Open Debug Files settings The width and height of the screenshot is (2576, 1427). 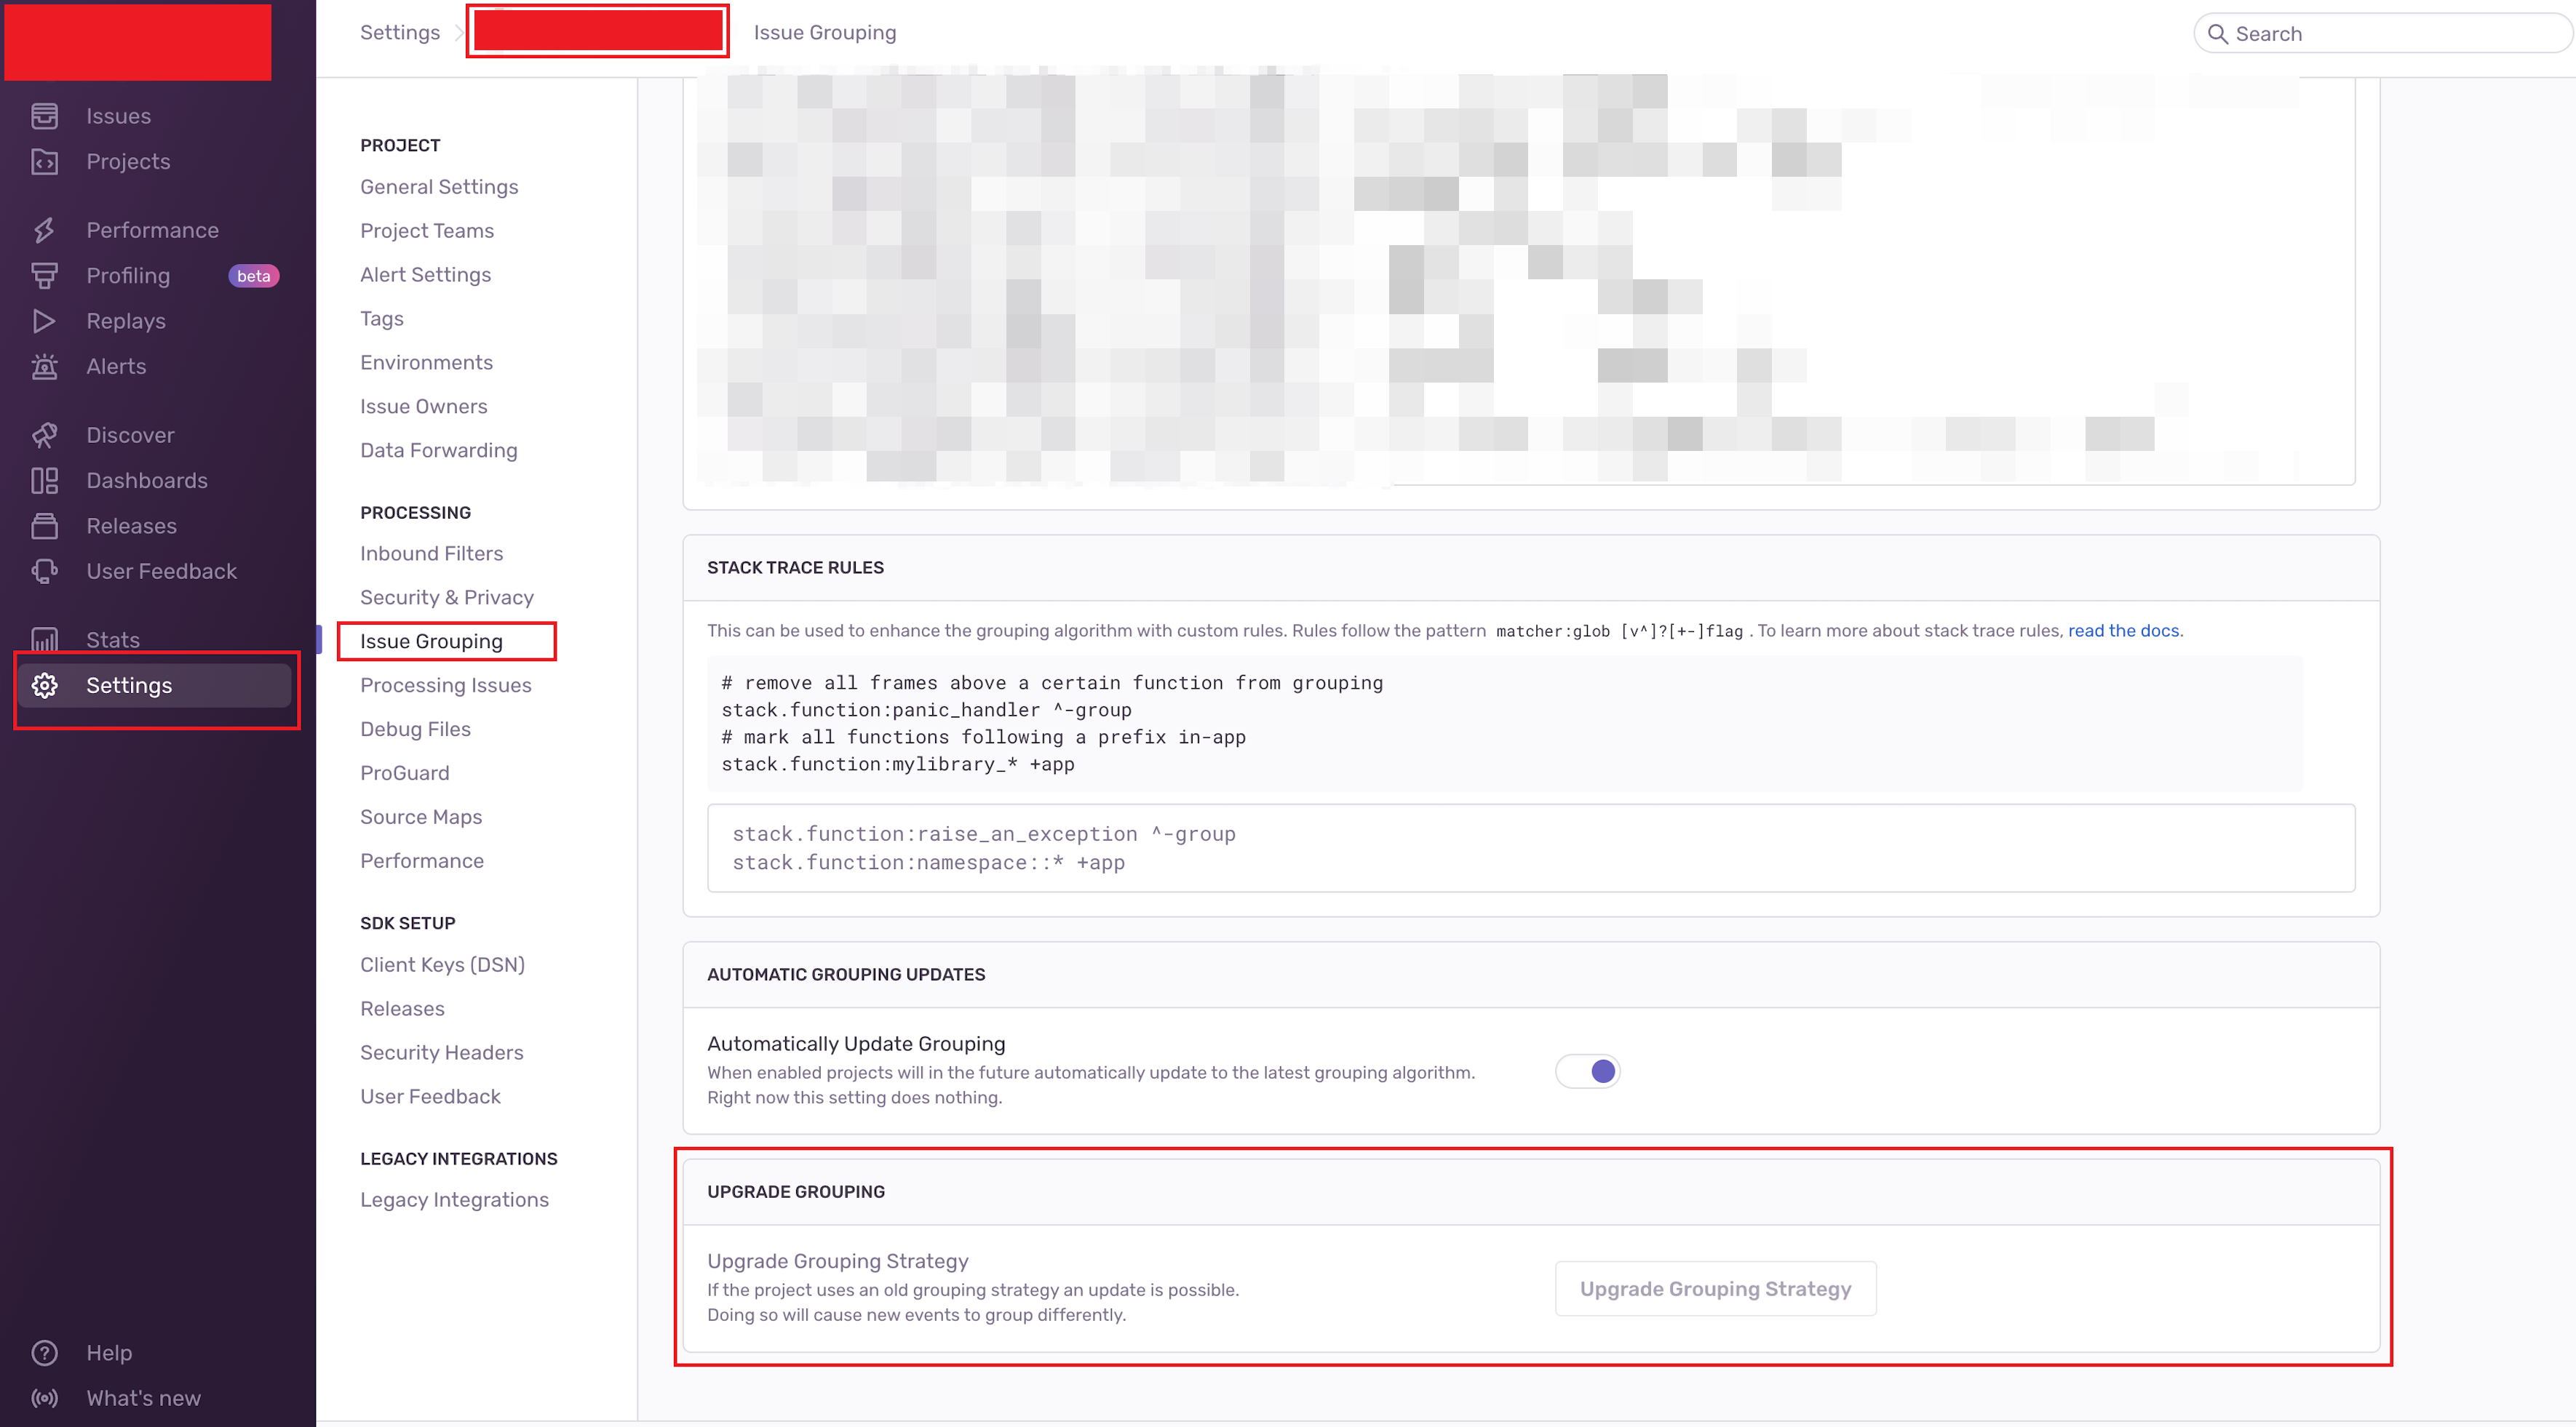415,730
